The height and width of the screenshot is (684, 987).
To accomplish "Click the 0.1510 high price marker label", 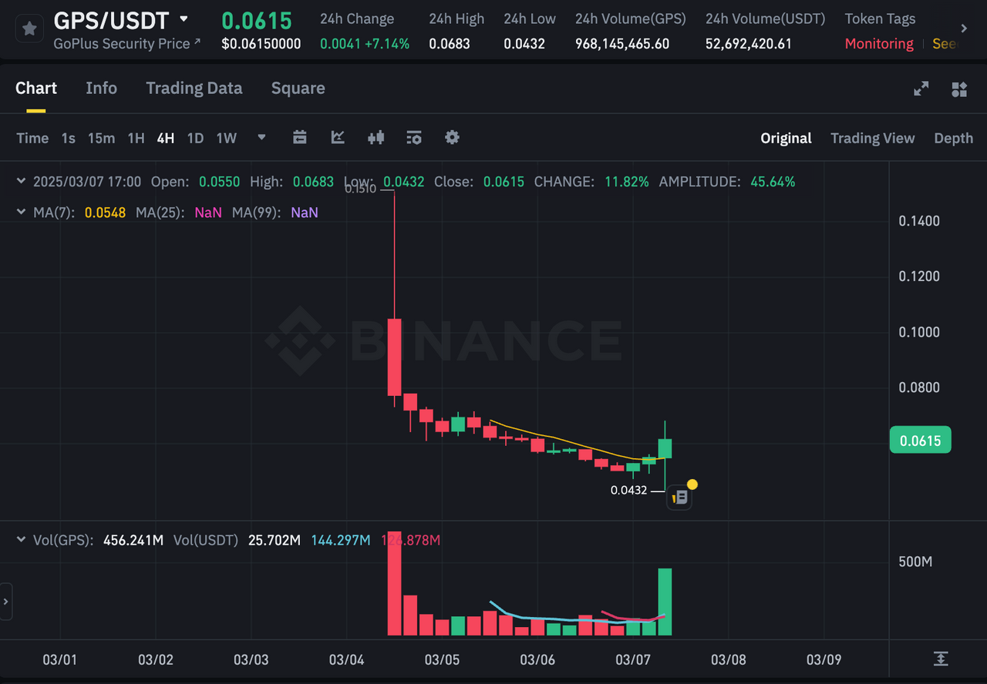I will coord(359,188).
